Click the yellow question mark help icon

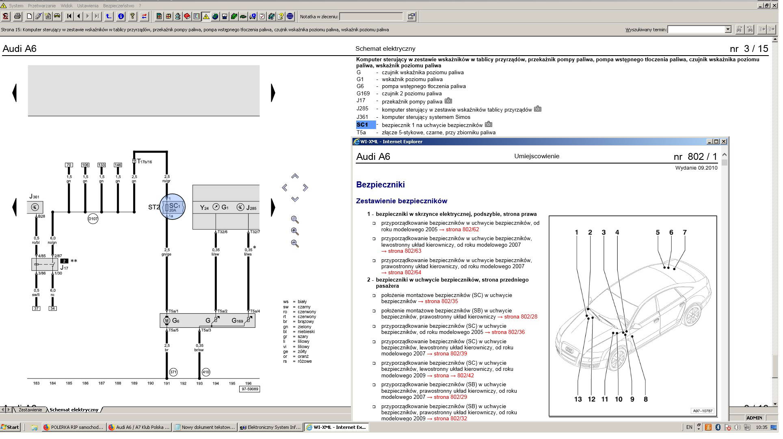(x=132, y=17)
